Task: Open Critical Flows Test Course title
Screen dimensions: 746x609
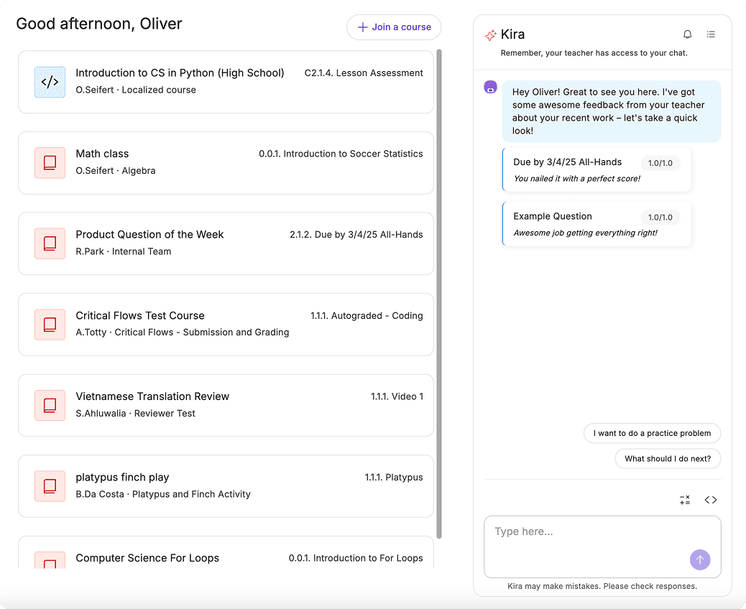Action: pyautogui.click(x=140, y=316)
